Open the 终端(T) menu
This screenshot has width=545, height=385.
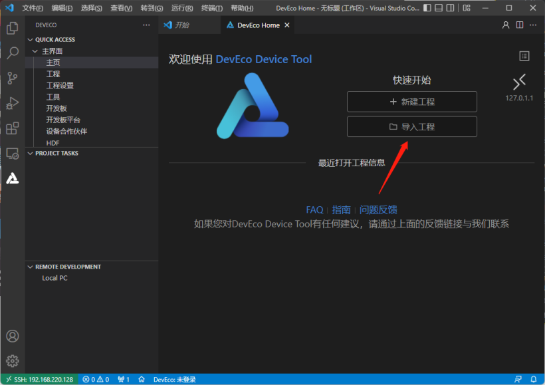pyautogui.click(x=211, y=8)
